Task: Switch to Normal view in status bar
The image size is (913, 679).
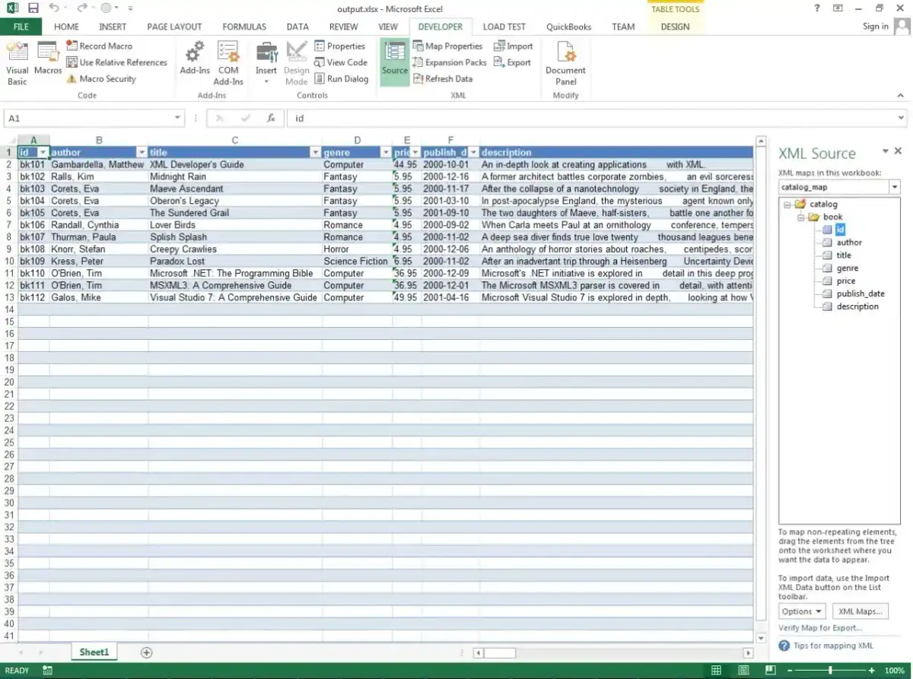Action: (716, 671)
